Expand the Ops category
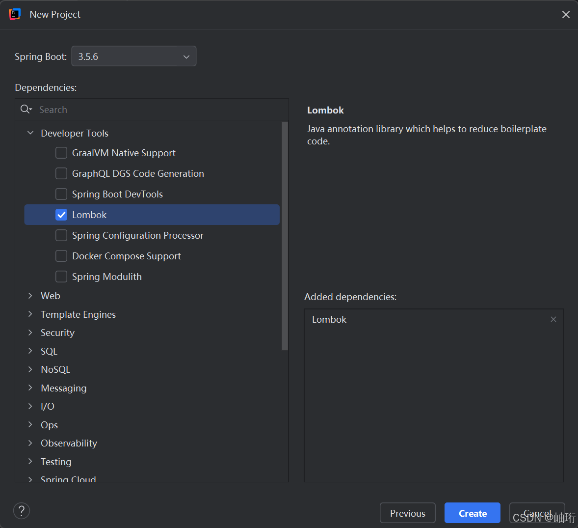Screen dimensions: 578x528 pos(30,425)
